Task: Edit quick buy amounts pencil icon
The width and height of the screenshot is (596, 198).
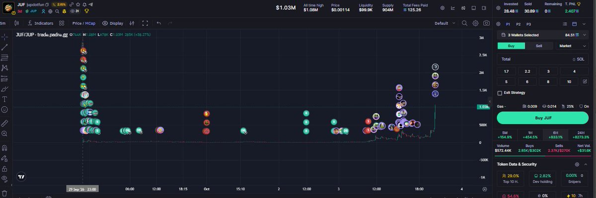Action: click(x=585, y=81)
